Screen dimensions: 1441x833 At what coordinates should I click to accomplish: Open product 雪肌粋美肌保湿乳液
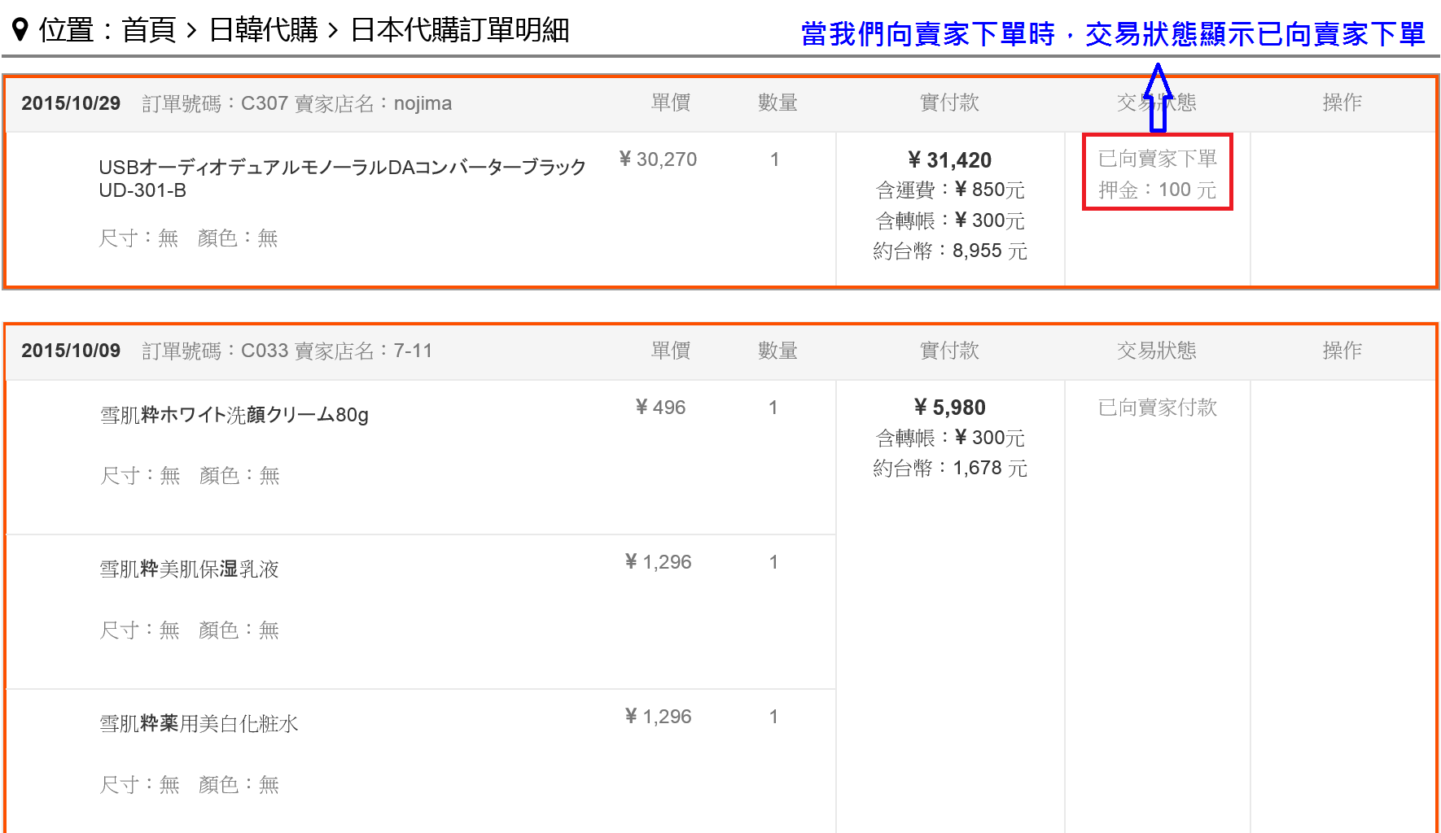tap(189, 569)
